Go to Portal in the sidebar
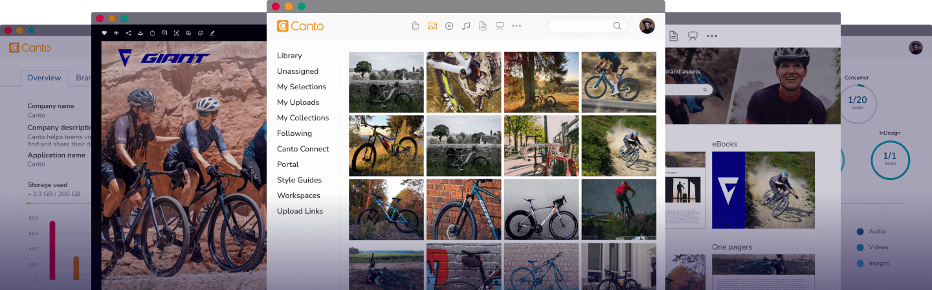Screen dimensions: 932x290 [288, 164]
